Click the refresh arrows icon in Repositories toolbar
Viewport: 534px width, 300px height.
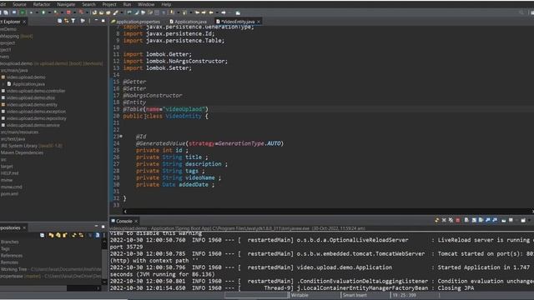tap(74, 235)
